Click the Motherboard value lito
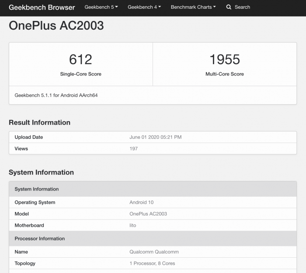Image resolution: width=306 pixels, height=273 pixels. (x=132, y=225)
